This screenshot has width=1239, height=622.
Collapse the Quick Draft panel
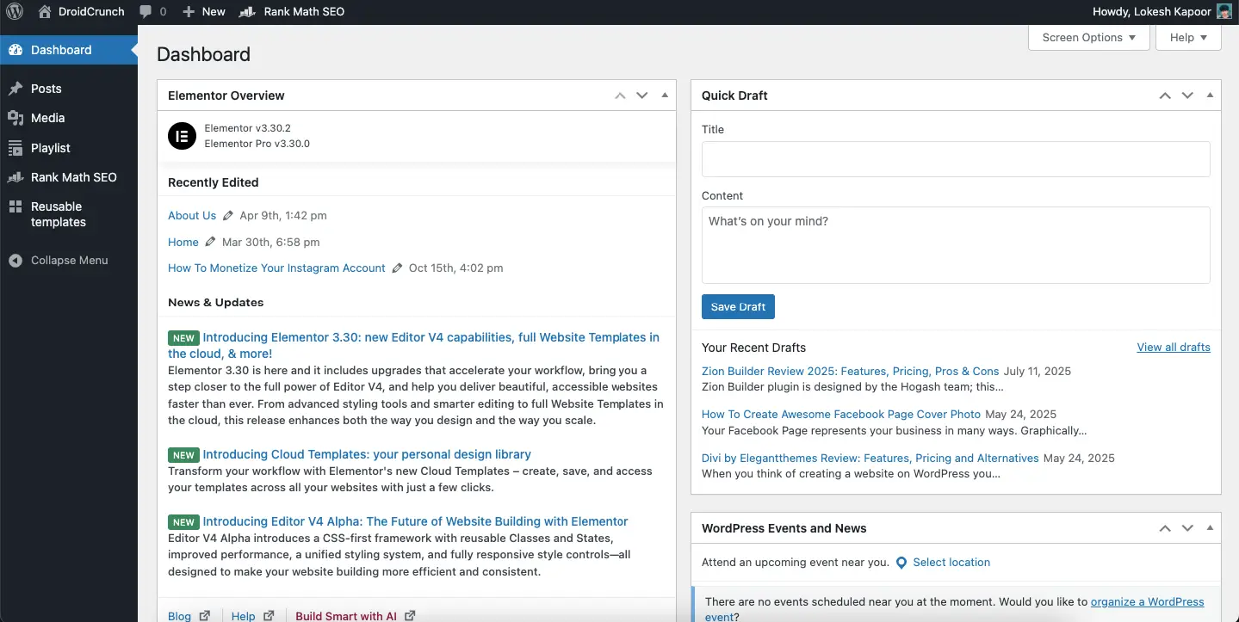pyautogui.click(x=1210, y=95)
